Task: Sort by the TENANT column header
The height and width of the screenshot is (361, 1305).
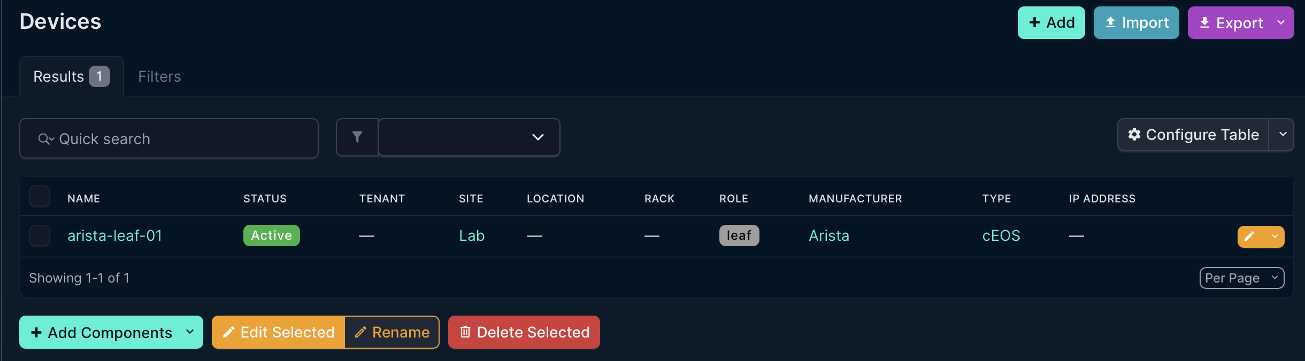Action: (x=382, y=199)
